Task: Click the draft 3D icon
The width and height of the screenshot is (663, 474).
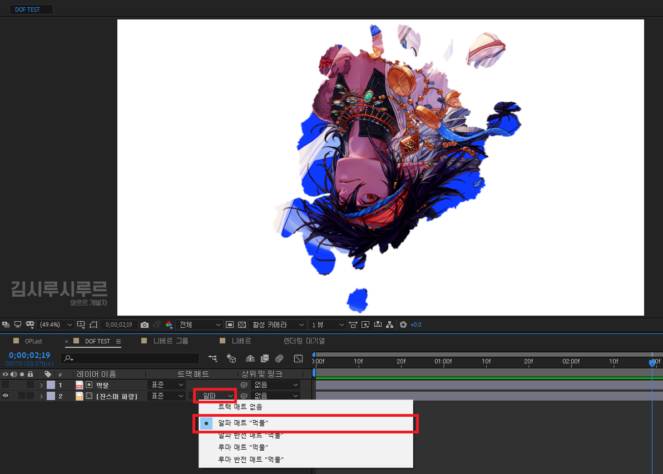Action: [x=231, y=358]
